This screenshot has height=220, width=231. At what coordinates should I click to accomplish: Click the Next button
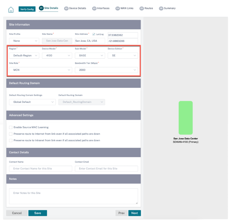(x=134, y=213)
